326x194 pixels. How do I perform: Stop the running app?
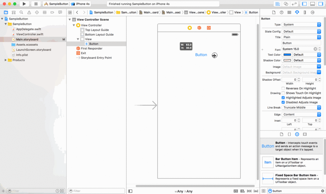36,4
